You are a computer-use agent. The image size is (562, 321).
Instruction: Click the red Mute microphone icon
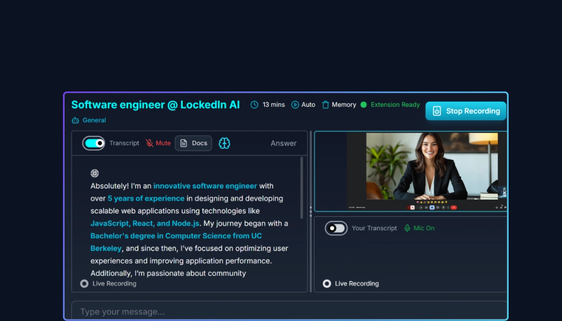tap(149, 143)
